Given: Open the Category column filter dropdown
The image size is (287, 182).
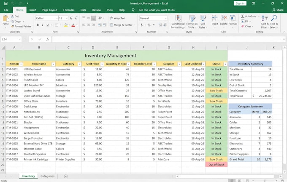Looking at the screenshot, I should (80, 64).
